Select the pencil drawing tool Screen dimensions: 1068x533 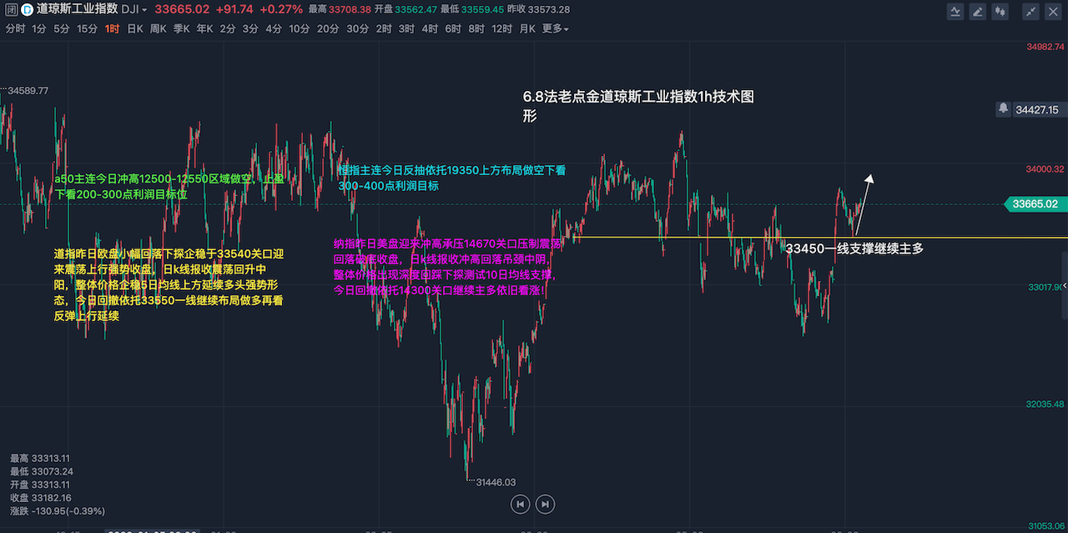coord(978,11)
